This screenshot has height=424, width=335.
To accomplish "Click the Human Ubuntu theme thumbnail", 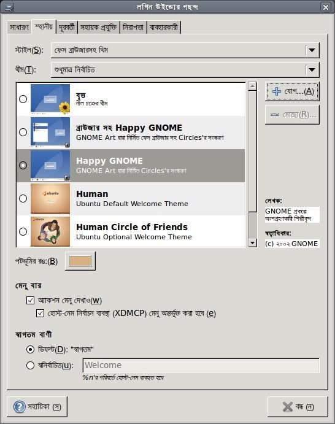I will click(50, 198).
